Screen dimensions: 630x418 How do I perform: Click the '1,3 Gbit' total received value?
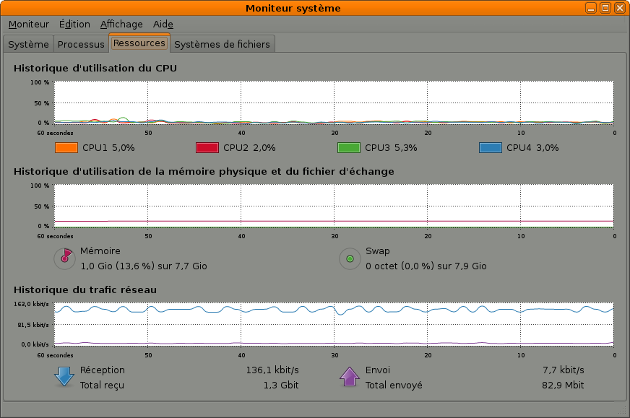[x=281, y=385]
